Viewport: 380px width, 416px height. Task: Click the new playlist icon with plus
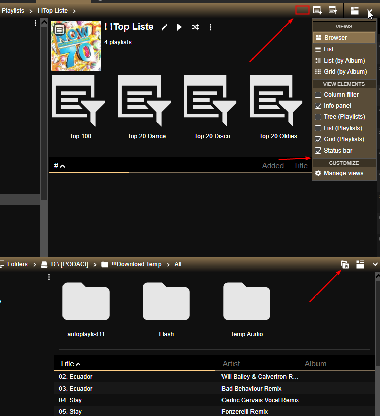[x=318, y=10]
